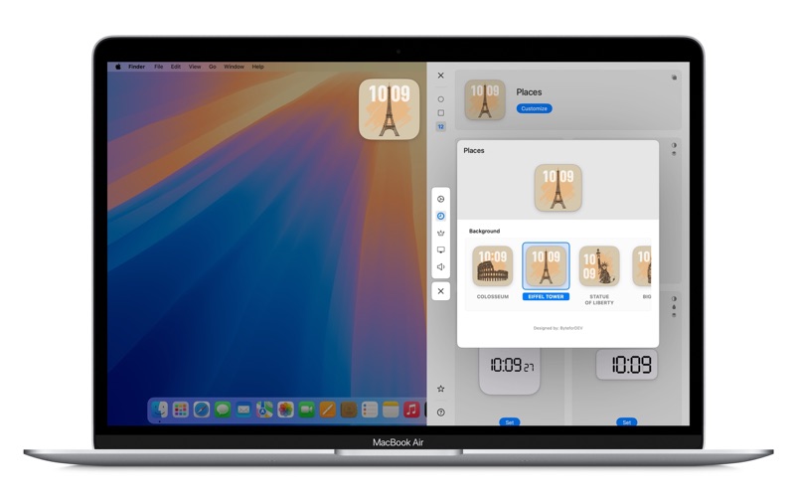Open Contacts in the Dock

(x=349, y=410)
